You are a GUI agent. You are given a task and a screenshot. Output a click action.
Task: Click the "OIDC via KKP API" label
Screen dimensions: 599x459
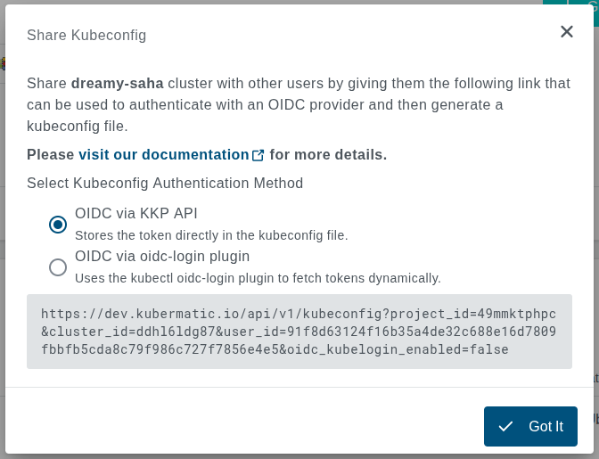136,214
